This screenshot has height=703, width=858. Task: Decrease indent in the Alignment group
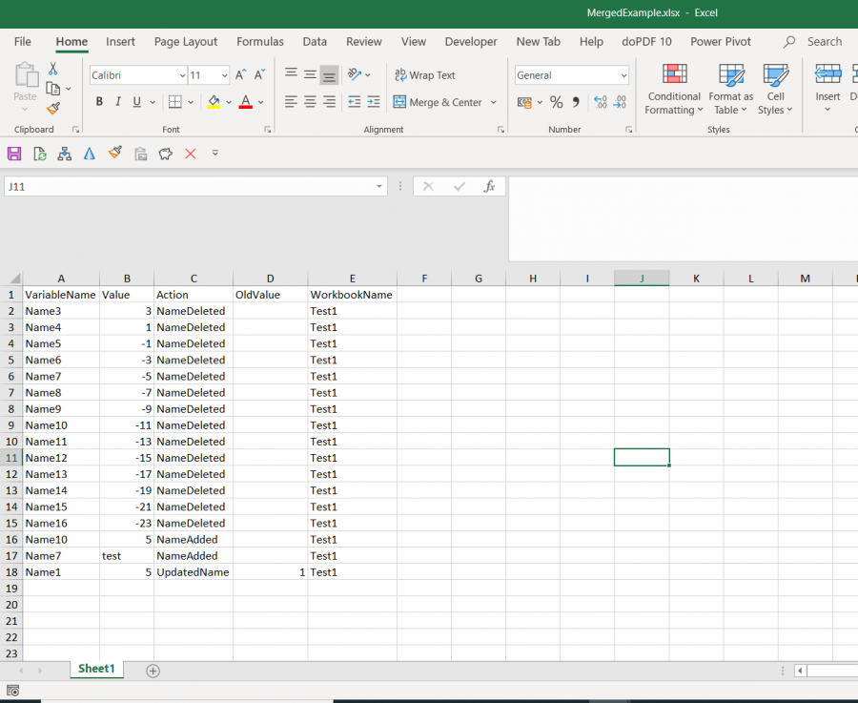[355, 102]
